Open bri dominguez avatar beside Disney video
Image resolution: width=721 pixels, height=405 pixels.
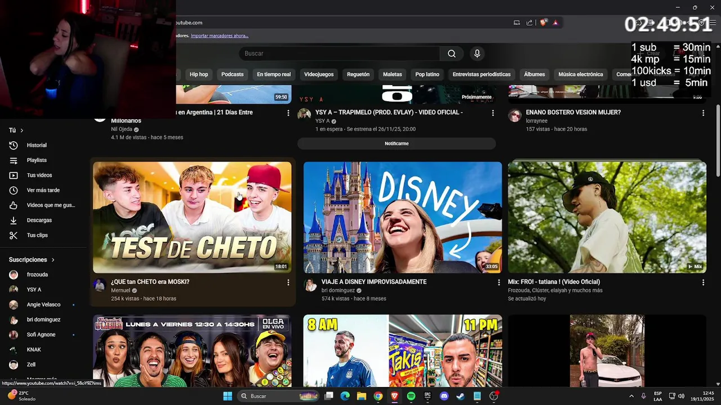click(311, 285)
